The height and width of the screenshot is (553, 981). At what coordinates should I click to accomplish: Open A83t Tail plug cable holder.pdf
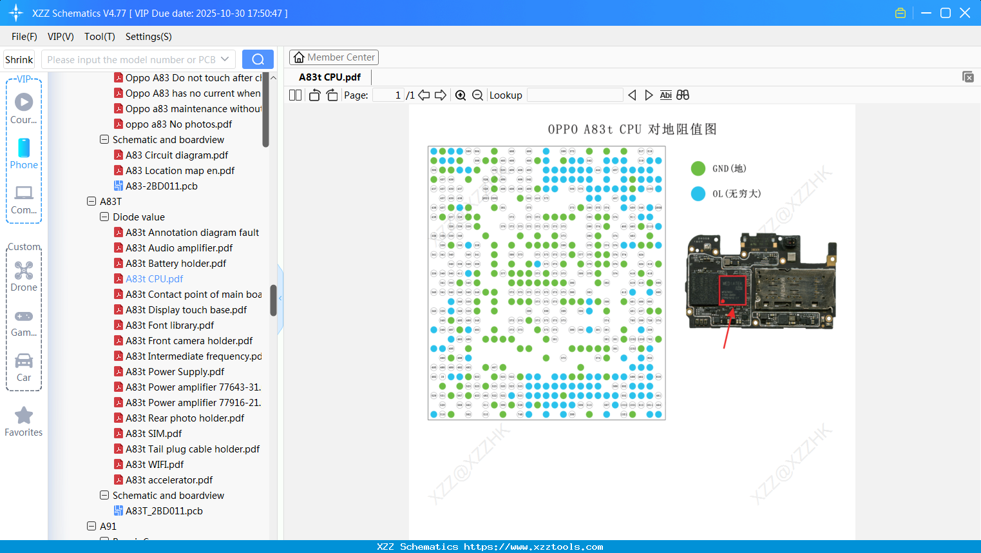(193, 449)
